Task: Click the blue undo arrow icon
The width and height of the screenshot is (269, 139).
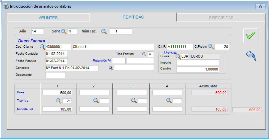Action: click(250, 56)
